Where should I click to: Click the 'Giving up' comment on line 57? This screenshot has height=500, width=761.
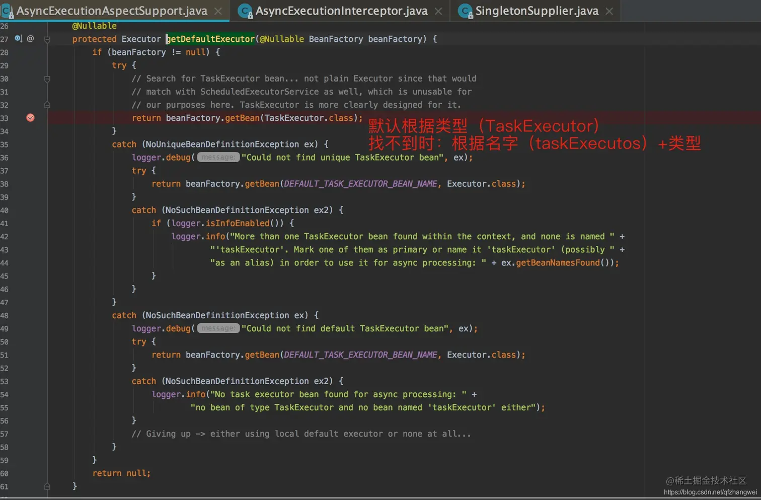click(301, 434)
